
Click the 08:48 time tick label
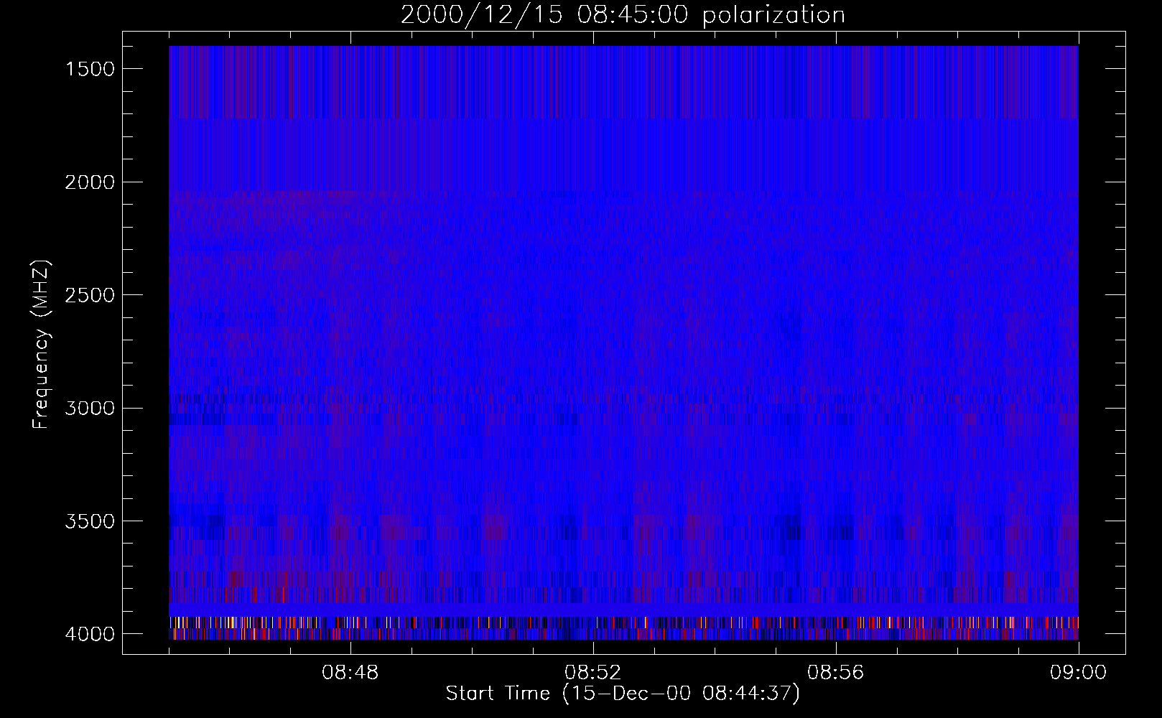[350, 673]
